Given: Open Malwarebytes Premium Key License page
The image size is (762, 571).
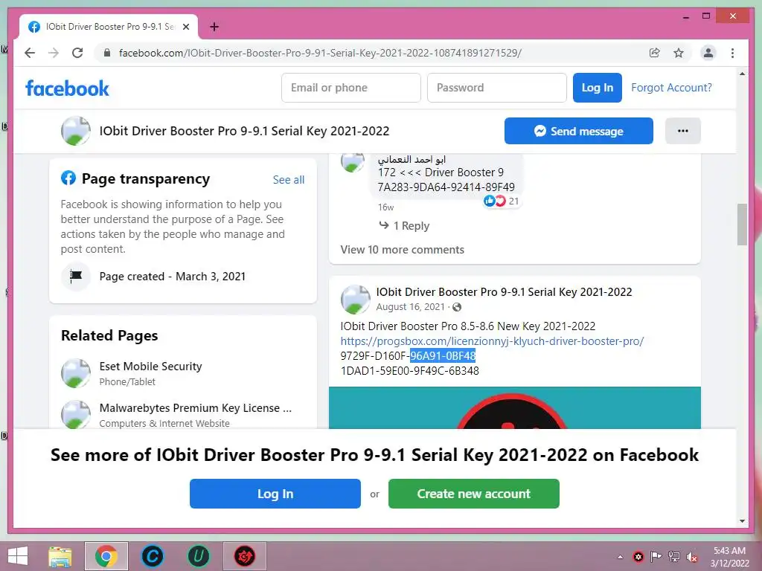Looking at the screenshot, I should point(196,408).
